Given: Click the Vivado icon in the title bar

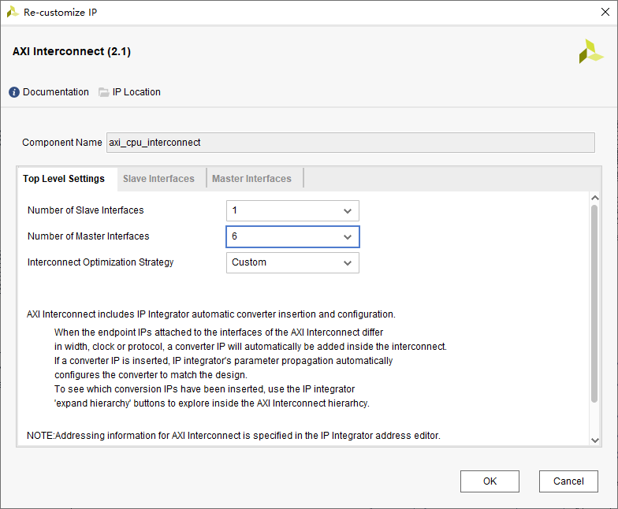Looking at the screenshot, I should coord(13,13).
